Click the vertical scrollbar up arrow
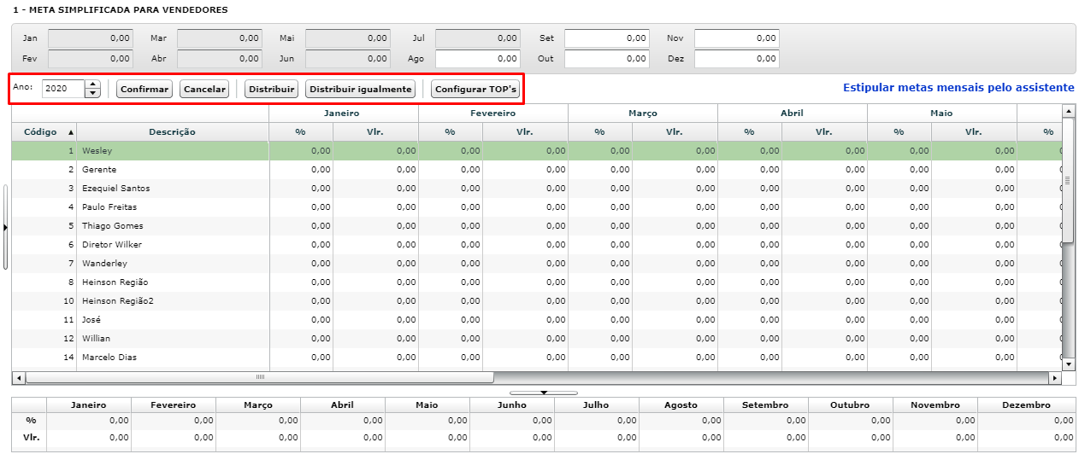The image size is (1079, 454). pyautogui.click(x=1068, y=111)
